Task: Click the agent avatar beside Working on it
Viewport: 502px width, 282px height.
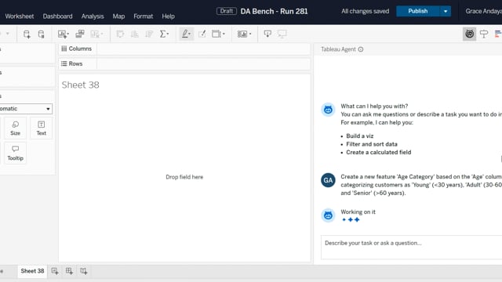Action: coord(328,215)
